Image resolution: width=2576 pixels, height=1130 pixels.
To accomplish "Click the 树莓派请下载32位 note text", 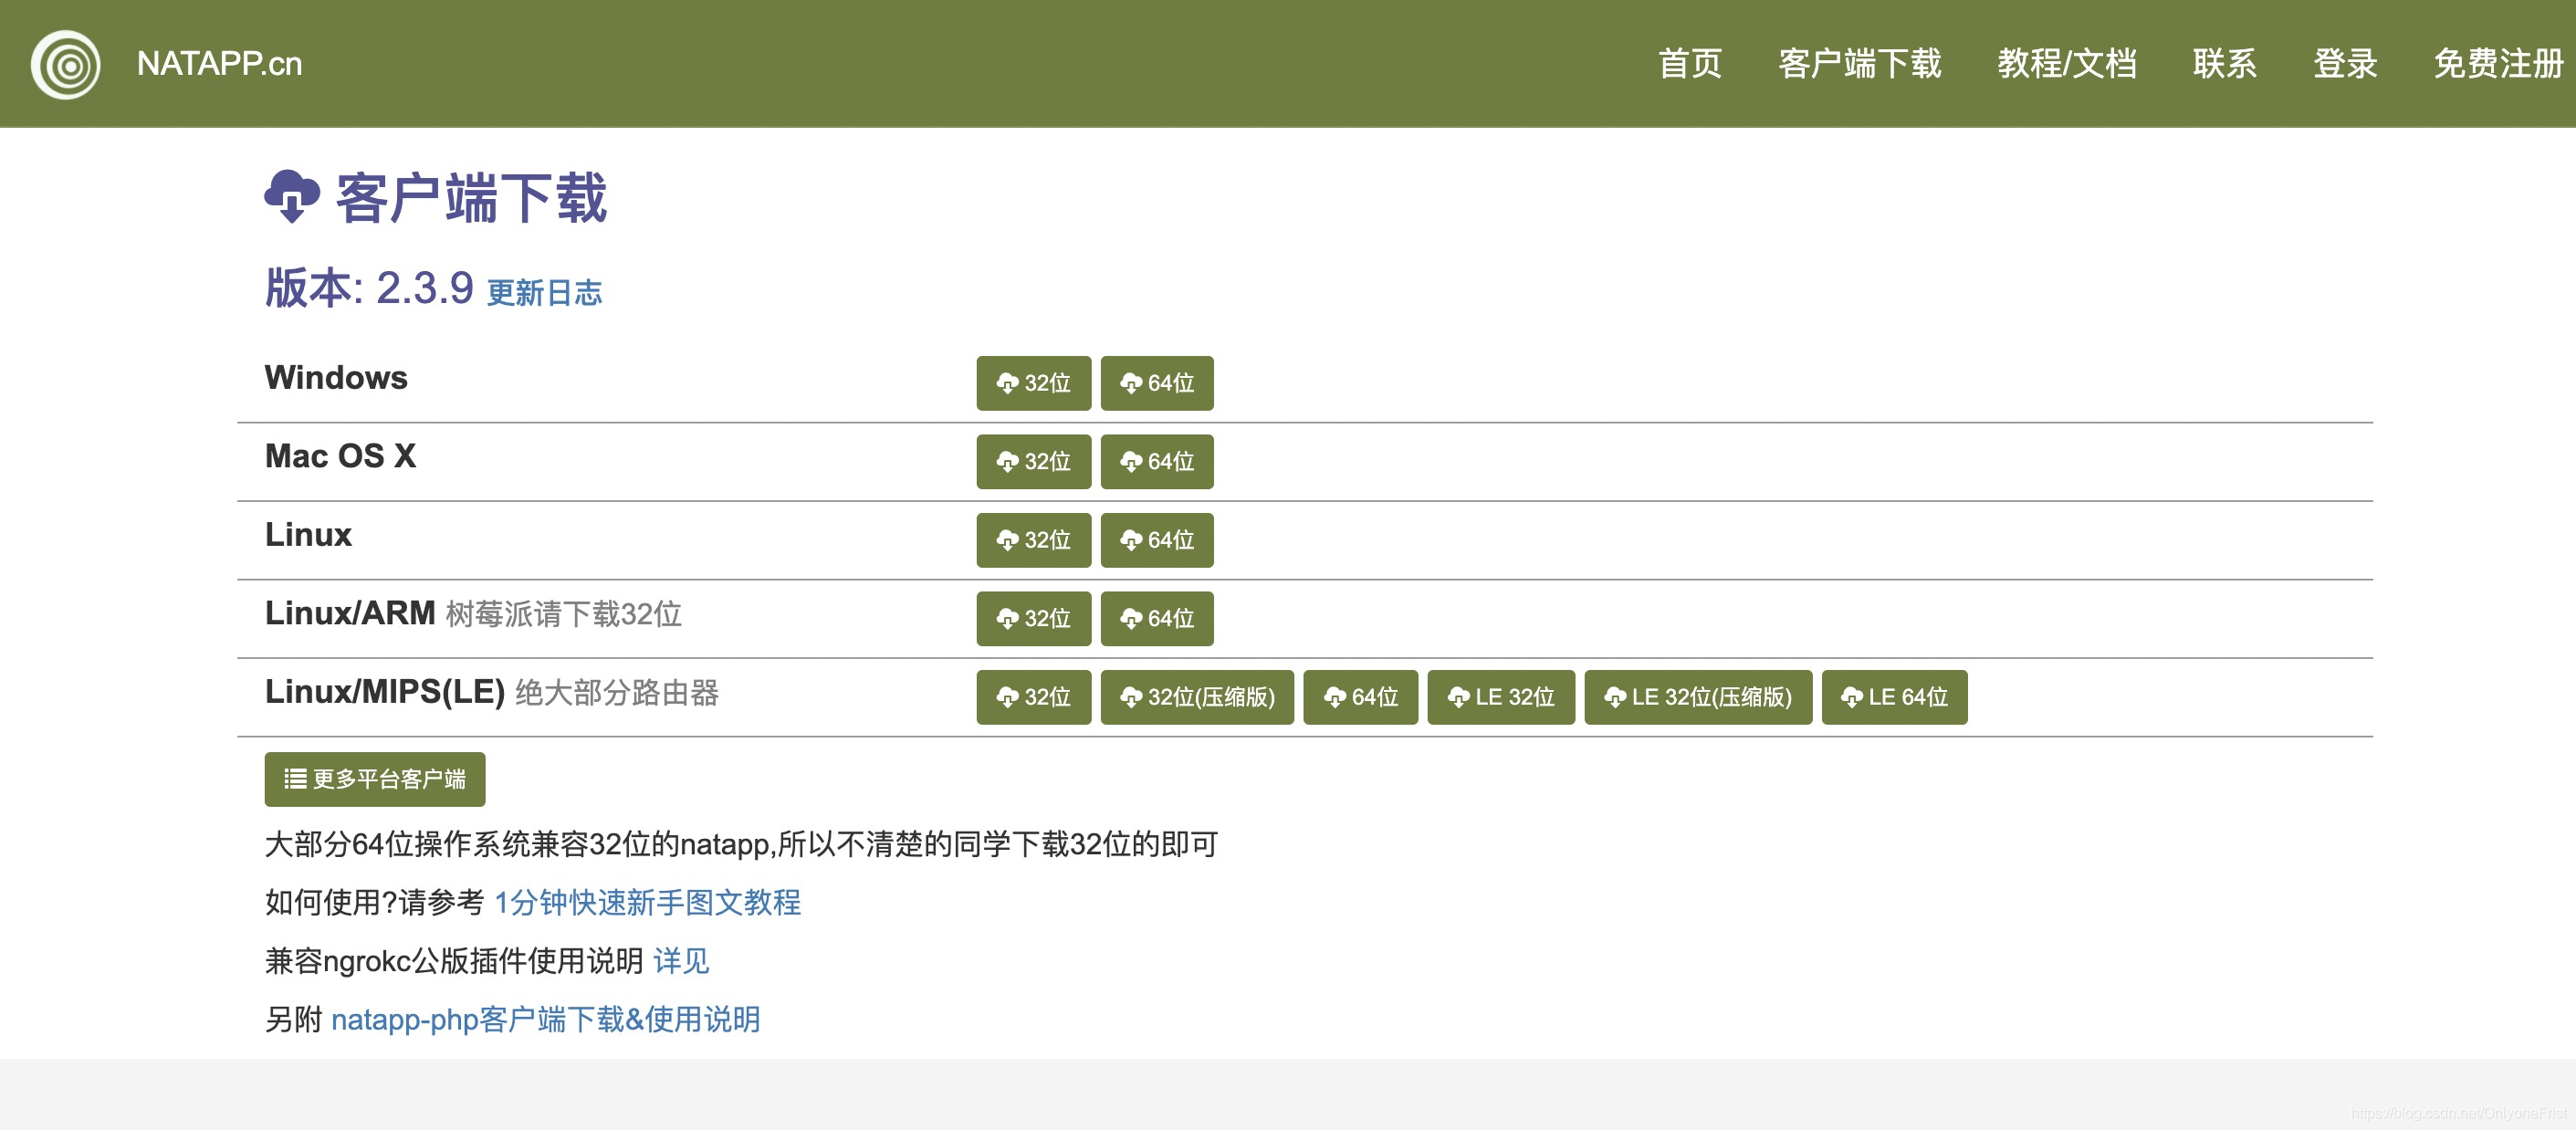I will point(563,614).
